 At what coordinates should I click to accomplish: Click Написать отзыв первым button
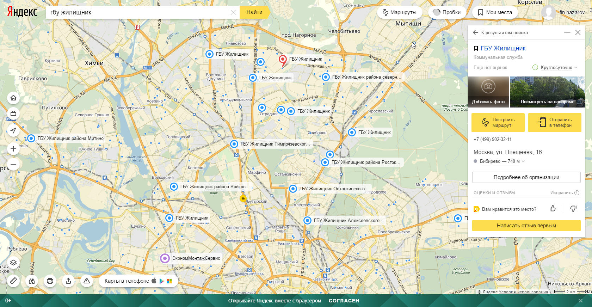point(526,226)
